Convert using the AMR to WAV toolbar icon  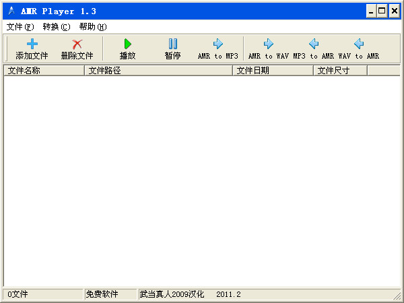(269, 44)
